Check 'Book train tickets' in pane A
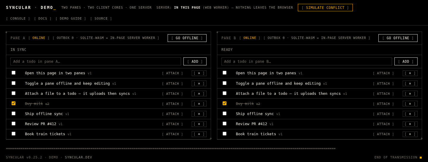 tap(13, 134)
